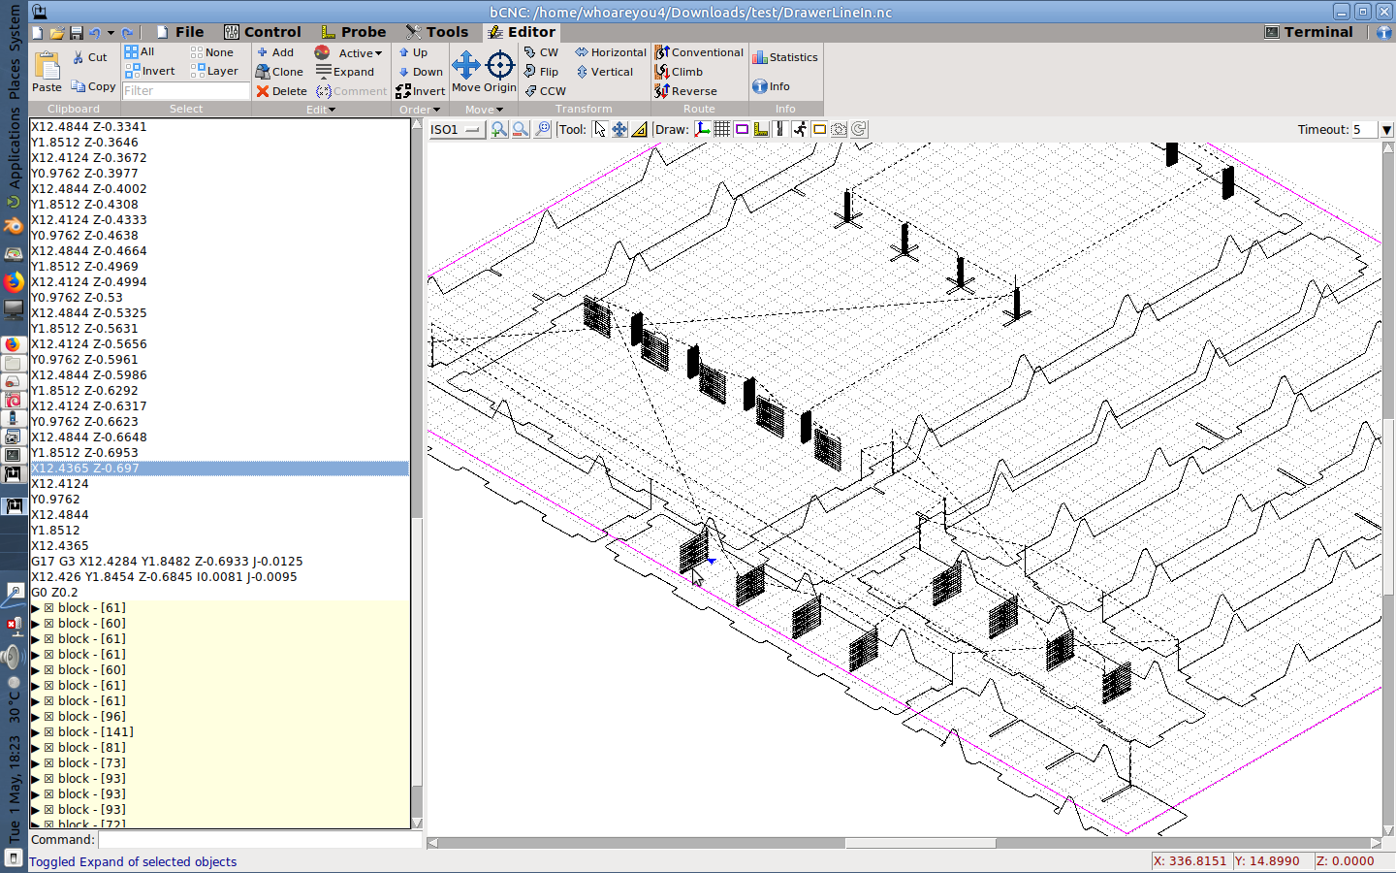
Task: Click the Filter input field
Action: [x=186, y=91]
